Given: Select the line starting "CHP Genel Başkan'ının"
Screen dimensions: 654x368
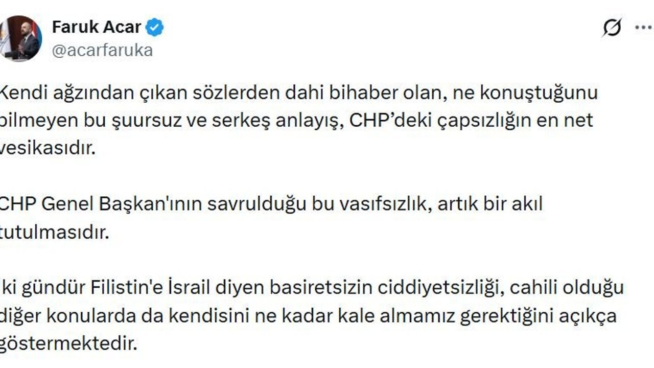Looking at the screenshot, I should pyautogui.click(x=270, y=204).
